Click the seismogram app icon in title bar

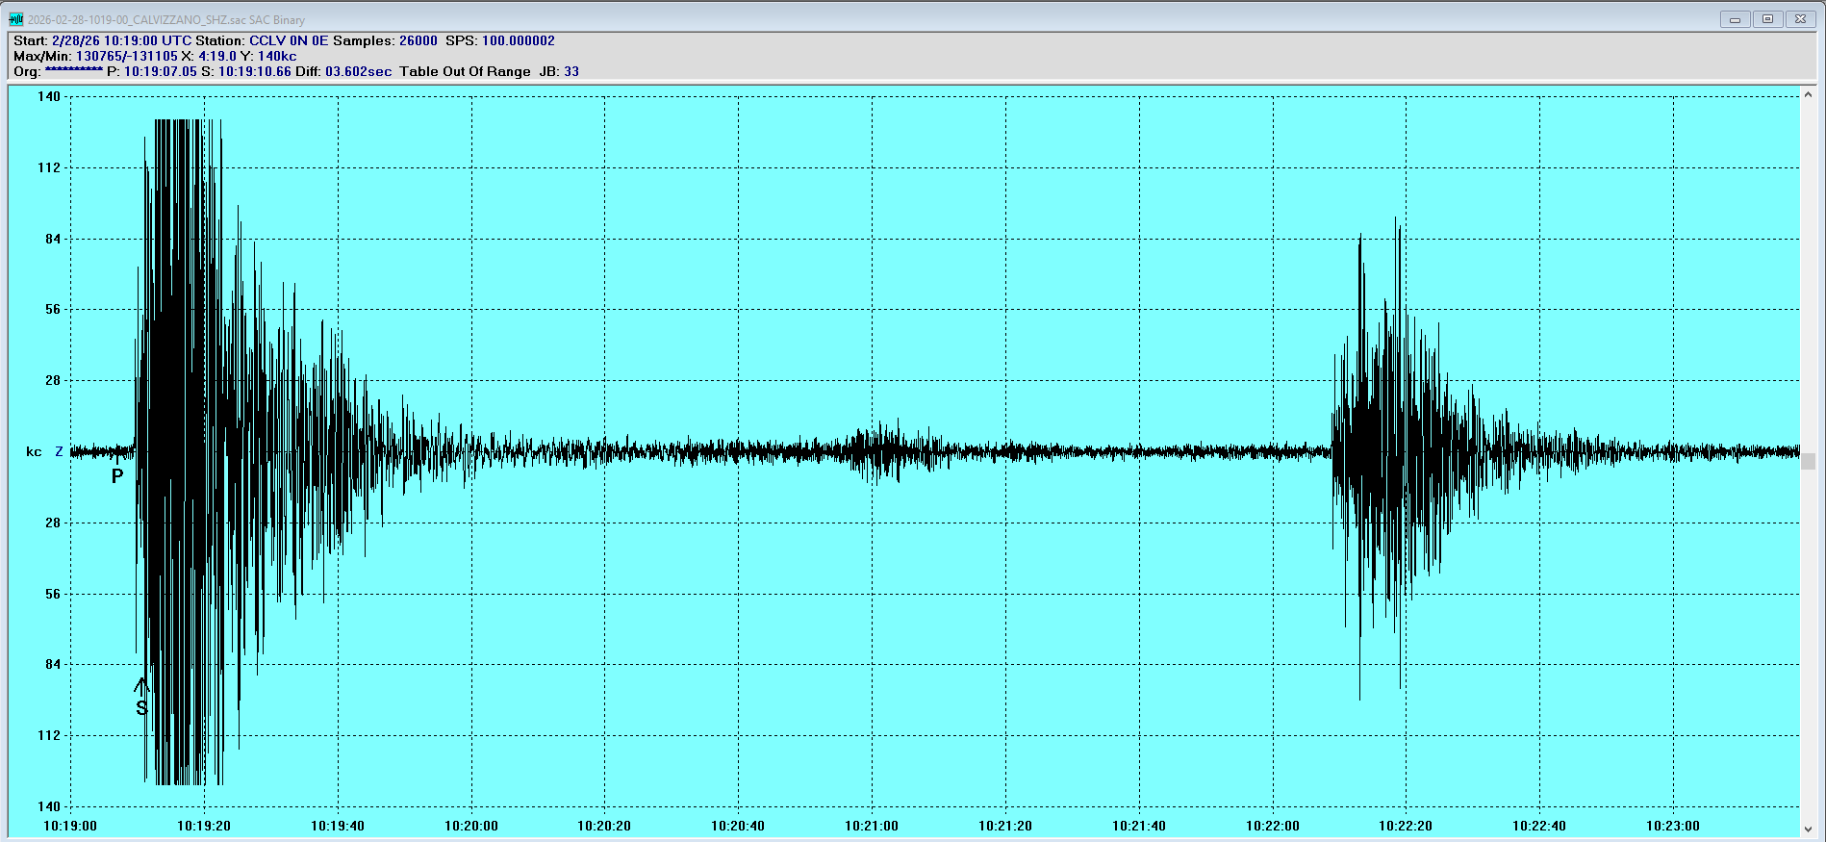click(x=15, y=19)
